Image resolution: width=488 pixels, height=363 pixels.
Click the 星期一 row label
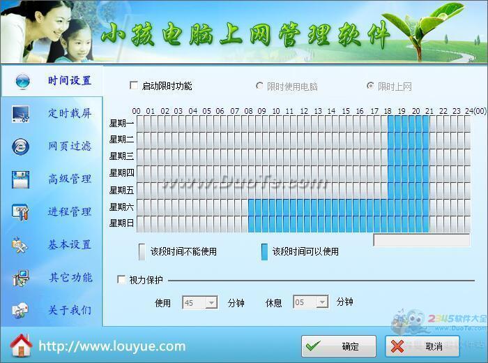click(121, 124)
